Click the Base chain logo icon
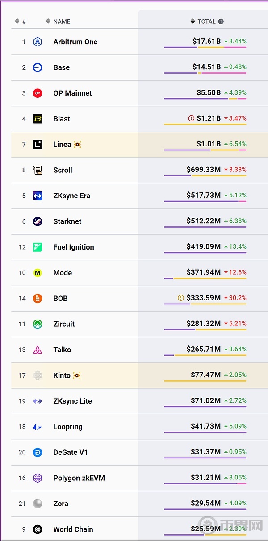This screenshot has height=541, width=268. (38, 67)
